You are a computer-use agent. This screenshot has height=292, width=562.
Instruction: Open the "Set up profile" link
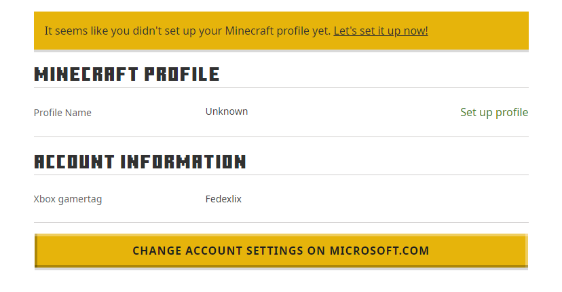pos(493,112)
